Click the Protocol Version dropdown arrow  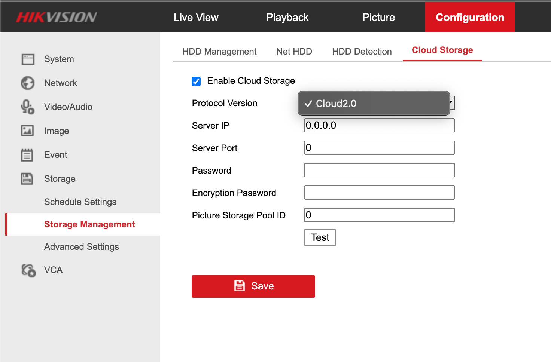[452, 103]
